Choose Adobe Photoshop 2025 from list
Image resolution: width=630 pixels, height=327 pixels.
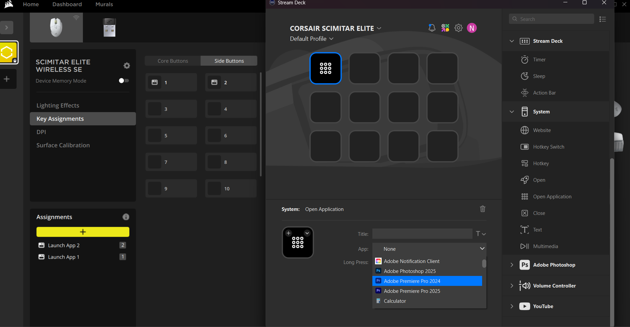click(427, 271)
